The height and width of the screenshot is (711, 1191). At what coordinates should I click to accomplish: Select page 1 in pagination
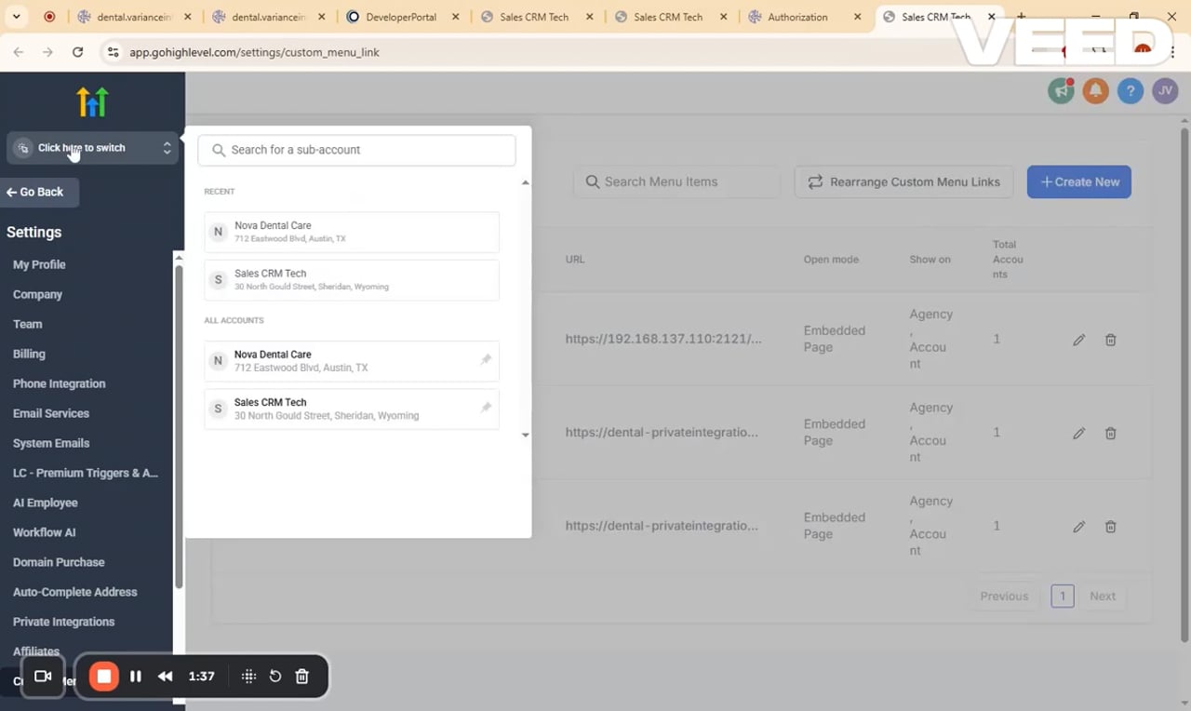click(1063, 596)
